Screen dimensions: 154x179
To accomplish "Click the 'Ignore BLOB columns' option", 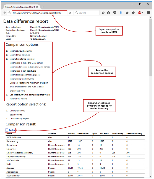I will pos(20,55).
